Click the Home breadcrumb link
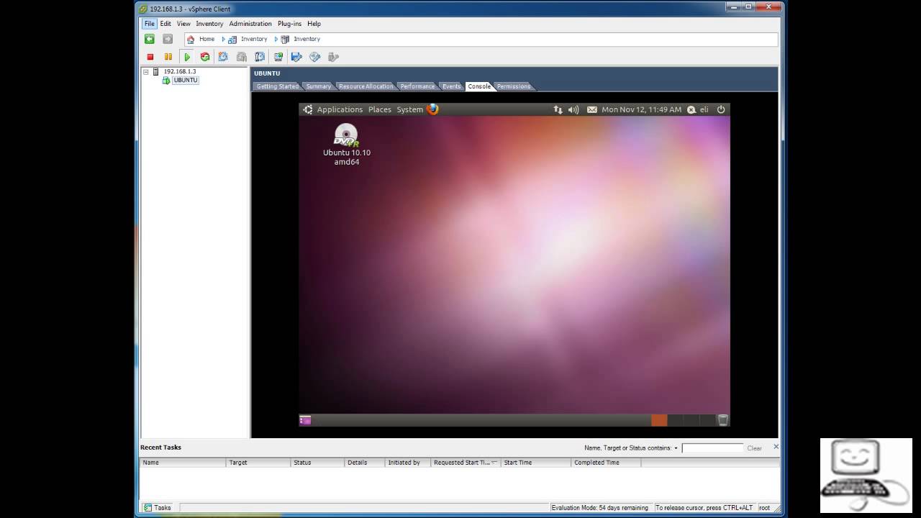921x518 pixels. click(x=207, y=40)
